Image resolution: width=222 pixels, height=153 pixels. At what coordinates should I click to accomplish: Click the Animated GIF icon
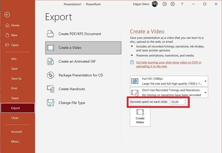(x=50, y=61)
